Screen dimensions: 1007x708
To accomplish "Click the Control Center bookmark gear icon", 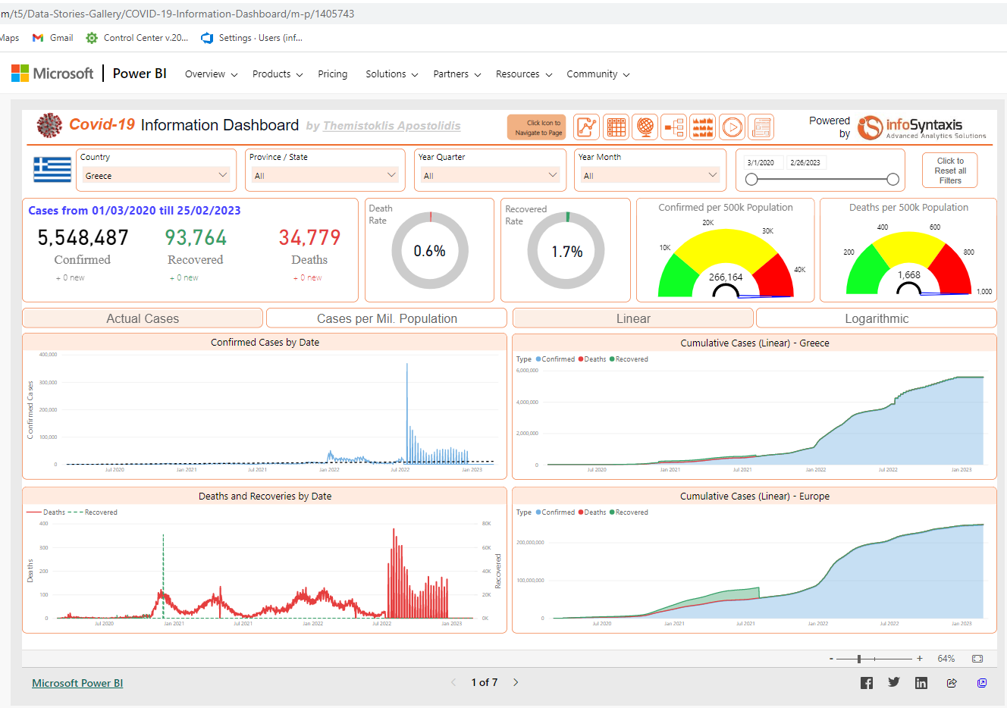I will 92,38.
